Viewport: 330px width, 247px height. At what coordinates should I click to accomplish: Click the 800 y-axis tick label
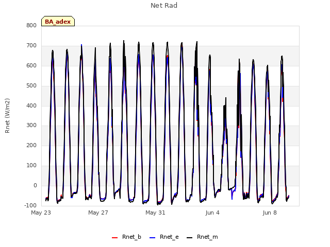(x=31, y=25)
